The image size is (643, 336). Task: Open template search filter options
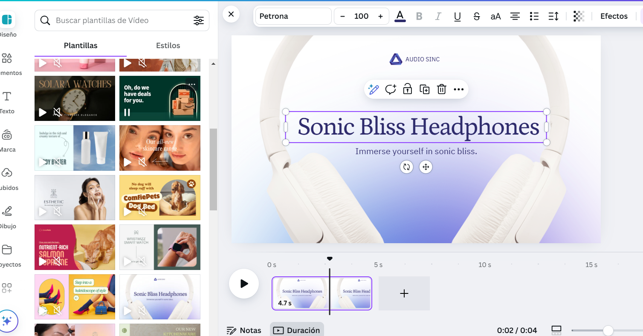[x=199, y=20]
